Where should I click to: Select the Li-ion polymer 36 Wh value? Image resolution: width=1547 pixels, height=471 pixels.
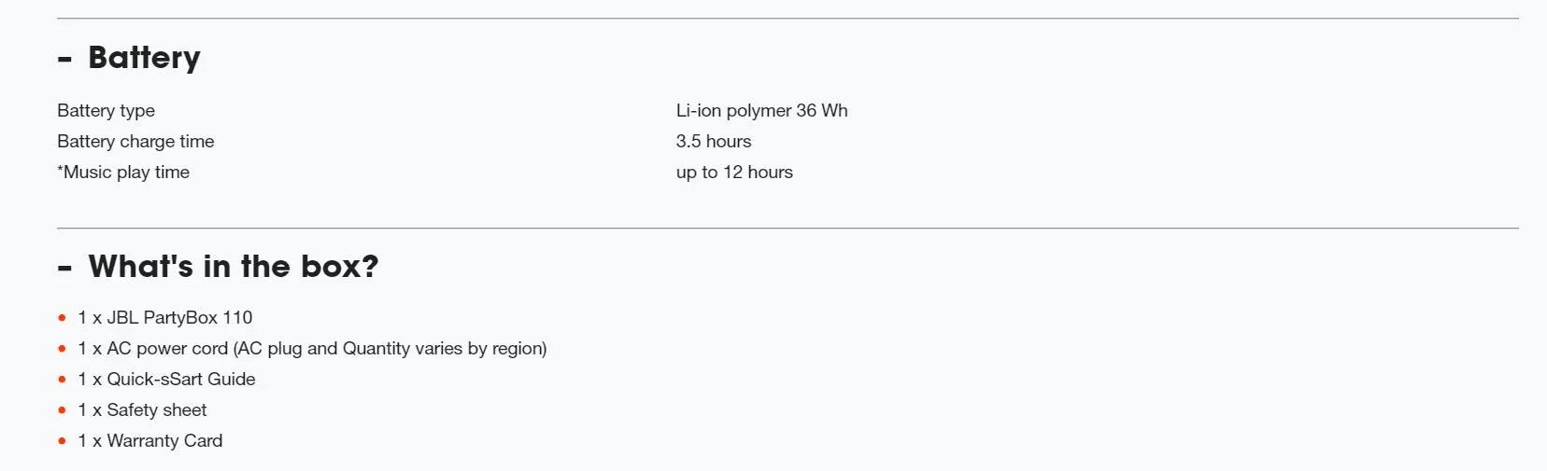pyautogui.click(x=761, y=111)
